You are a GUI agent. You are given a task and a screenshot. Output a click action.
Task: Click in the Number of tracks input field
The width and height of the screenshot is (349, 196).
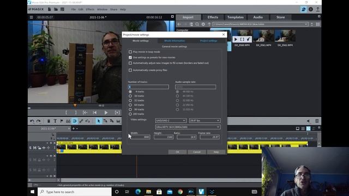pos(148,87)
